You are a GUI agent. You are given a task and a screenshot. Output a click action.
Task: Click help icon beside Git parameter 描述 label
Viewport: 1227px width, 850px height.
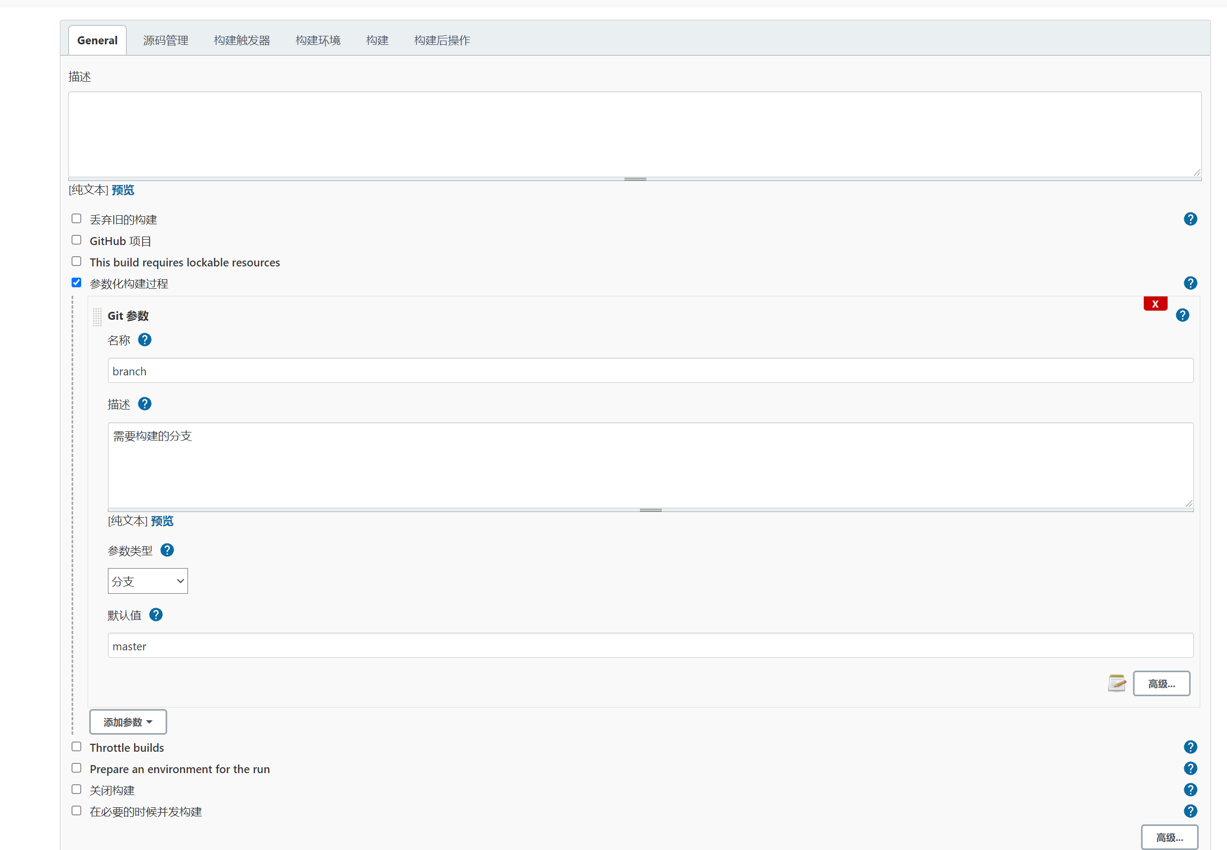pos(144,404)
